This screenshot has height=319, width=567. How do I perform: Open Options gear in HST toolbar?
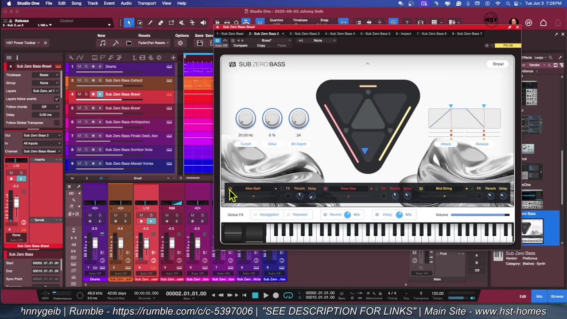click(180, 43)
